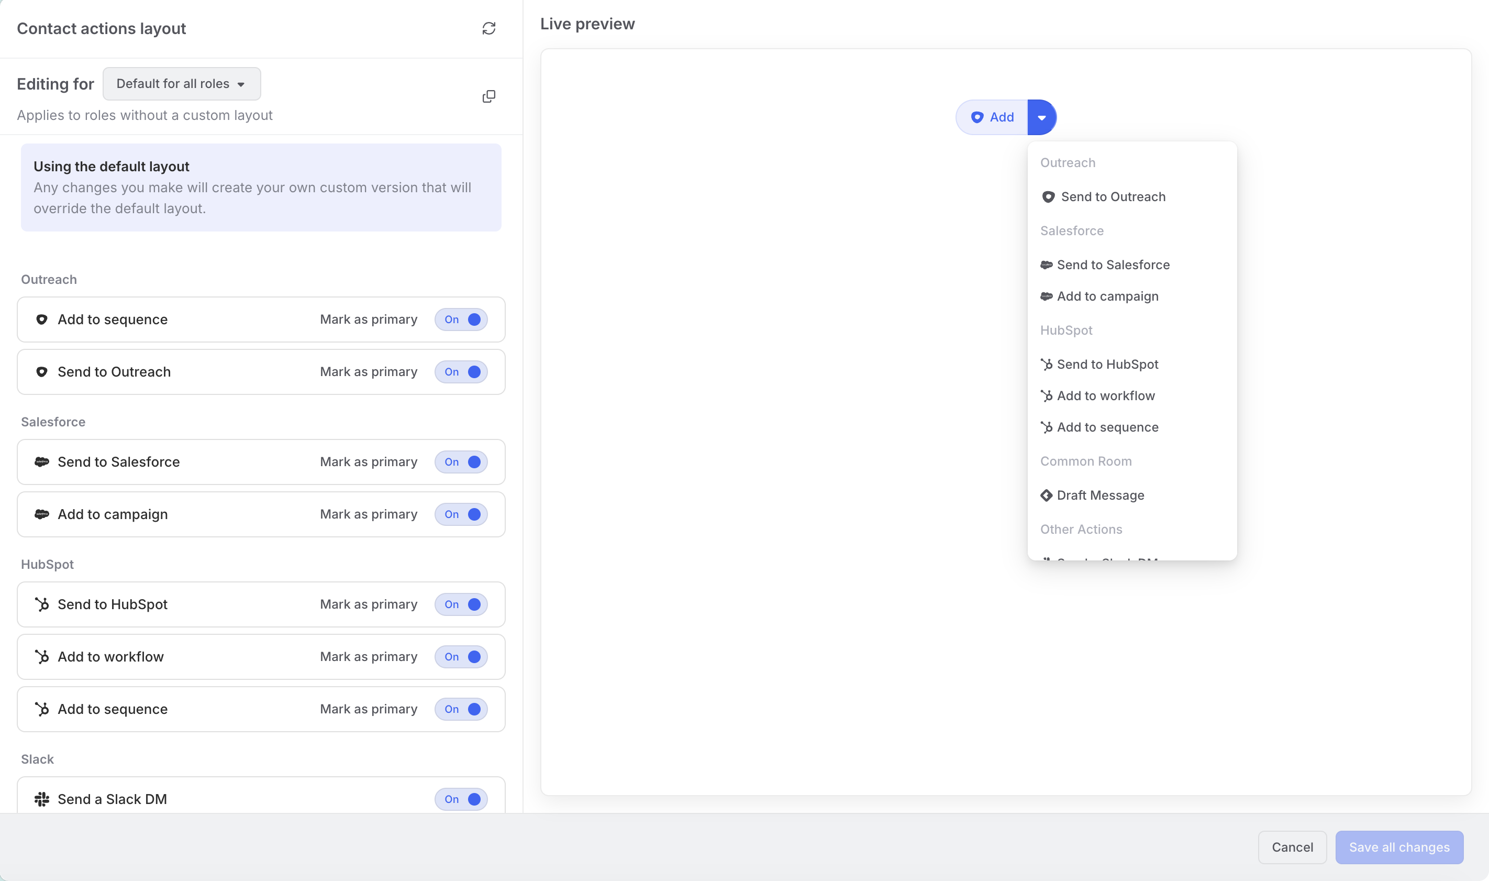Click the Cancel button

pos(1292,847)
